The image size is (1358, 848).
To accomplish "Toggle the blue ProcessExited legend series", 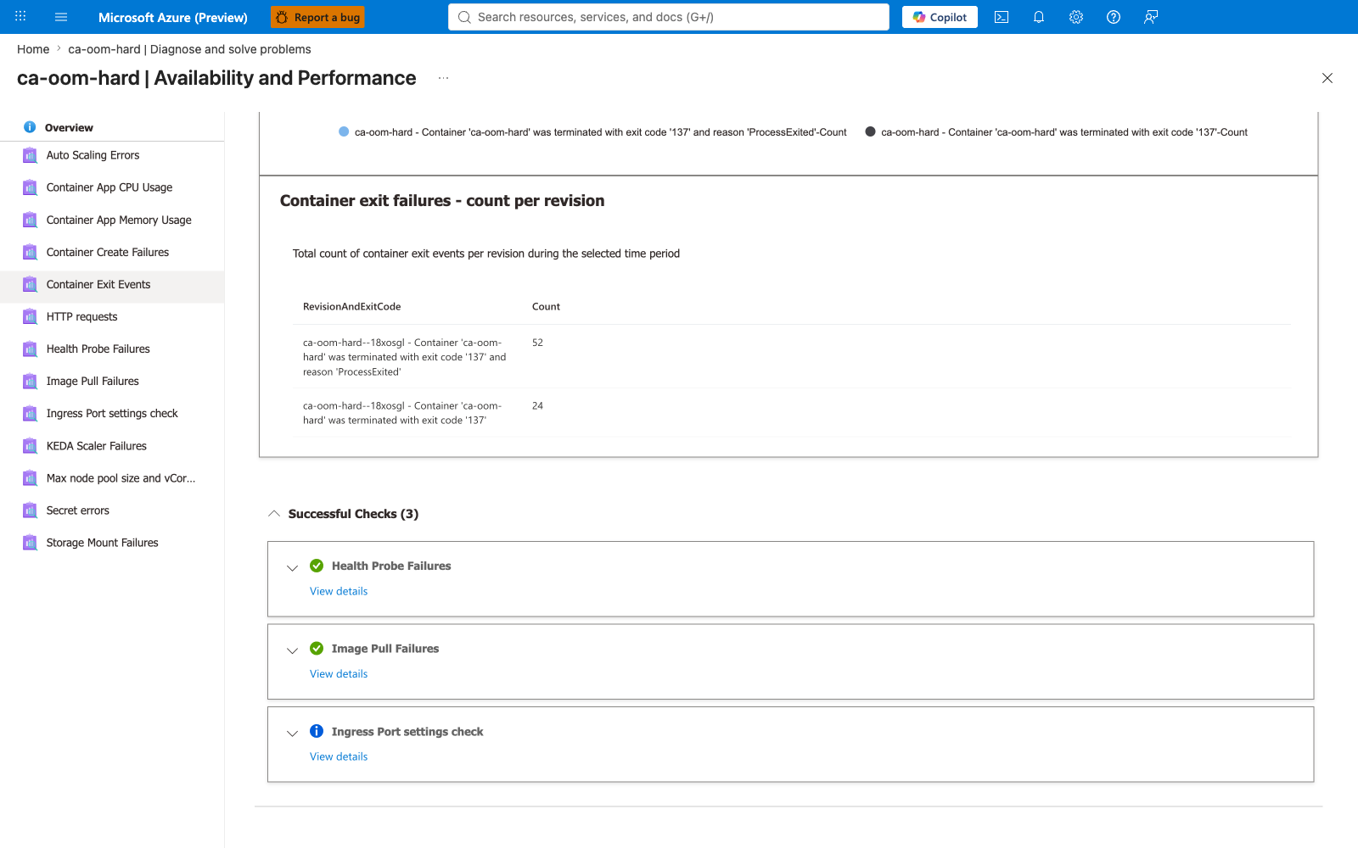I will click(x=592, y=132).
